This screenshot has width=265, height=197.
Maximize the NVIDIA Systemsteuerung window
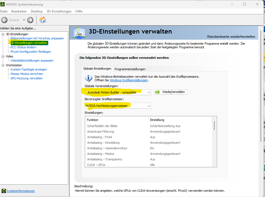click(244, 4)
